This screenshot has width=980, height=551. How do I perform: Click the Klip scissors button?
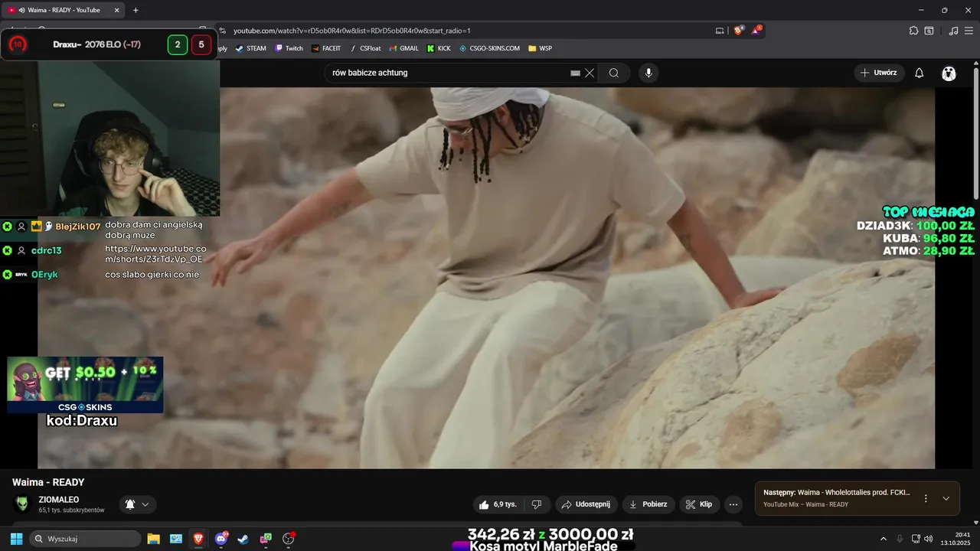coord(699,504)
